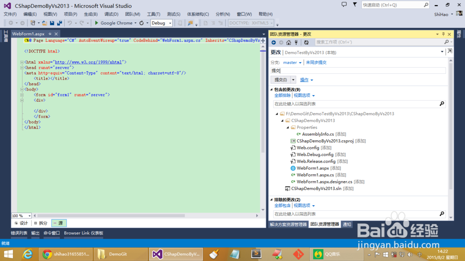Pin the WebForm1.aspx tab
The height and width of the screenshot is (261, 465).
click(x=50, y=34)
